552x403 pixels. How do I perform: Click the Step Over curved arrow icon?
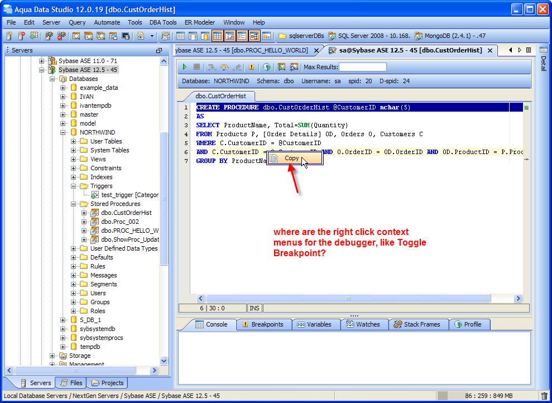pyautogui.click(x=224, y=67)
